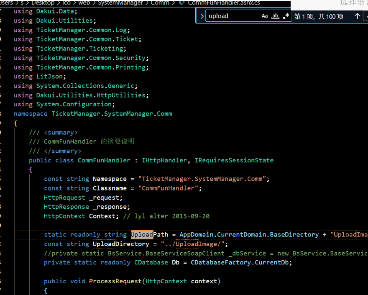Image resolution: width=368 pixels, height=295 pixels.
Task: Click closing '</summary>' doc comment tag
Action: click(63, 151)
